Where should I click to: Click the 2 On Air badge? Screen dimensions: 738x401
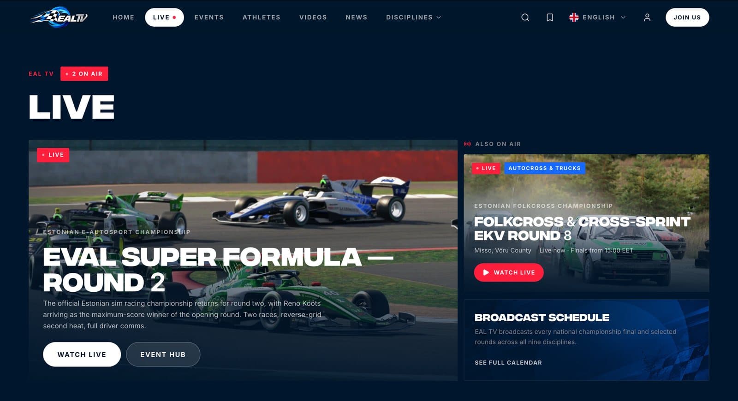point(84,74)
